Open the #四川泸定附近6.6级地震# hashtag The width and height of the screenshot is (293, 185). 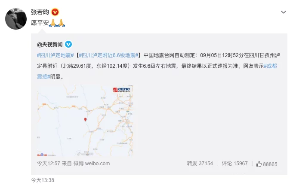click(x=108, y=55)
